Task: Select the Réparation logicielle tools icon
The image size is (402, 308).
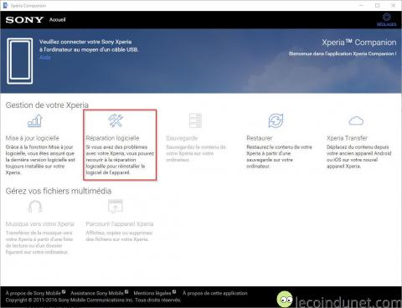Action: tap(116, 121)
